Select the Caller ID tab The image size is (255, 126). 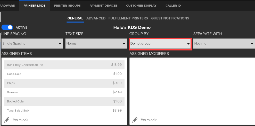(173, 6)
